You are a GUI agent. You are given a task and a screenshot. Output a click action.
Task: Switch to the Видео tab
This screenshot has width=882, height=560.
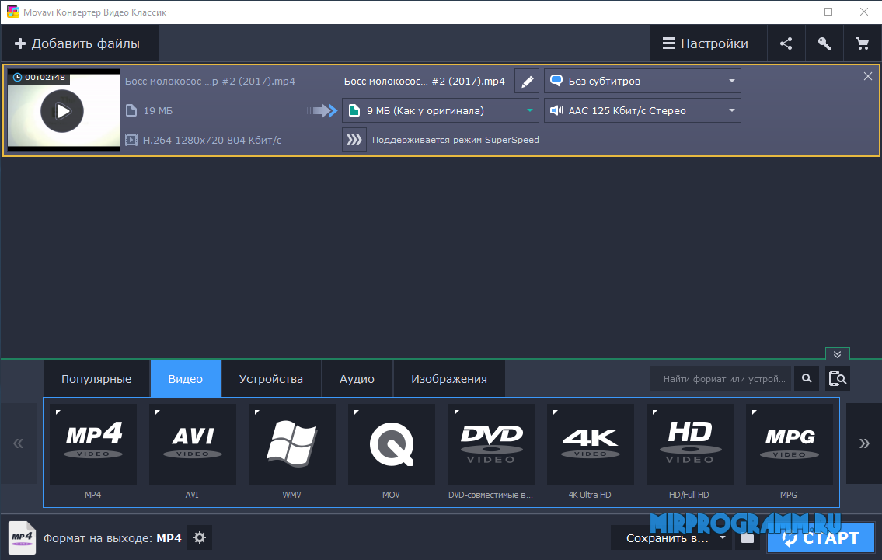coord(185,379)
